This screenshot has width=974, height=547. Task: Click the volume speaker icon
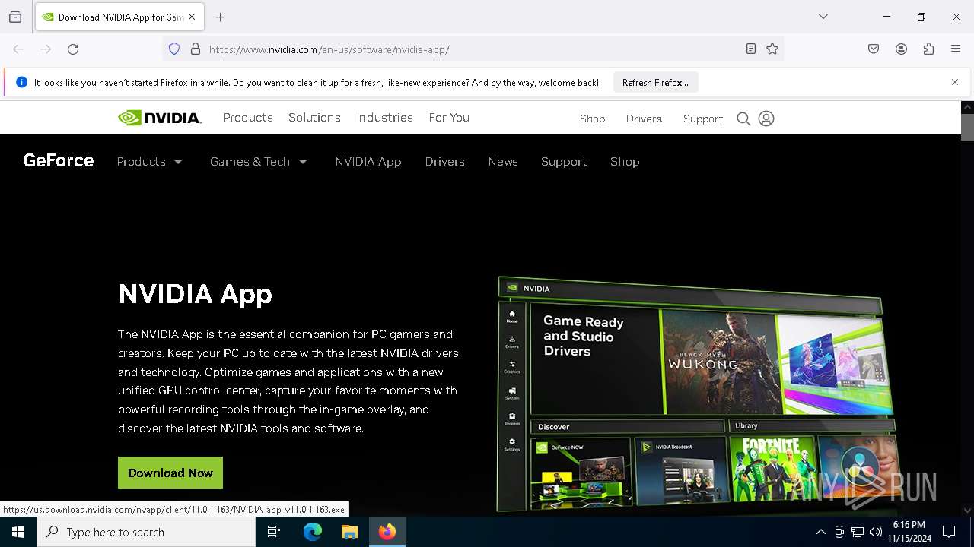tap(876, 532)
